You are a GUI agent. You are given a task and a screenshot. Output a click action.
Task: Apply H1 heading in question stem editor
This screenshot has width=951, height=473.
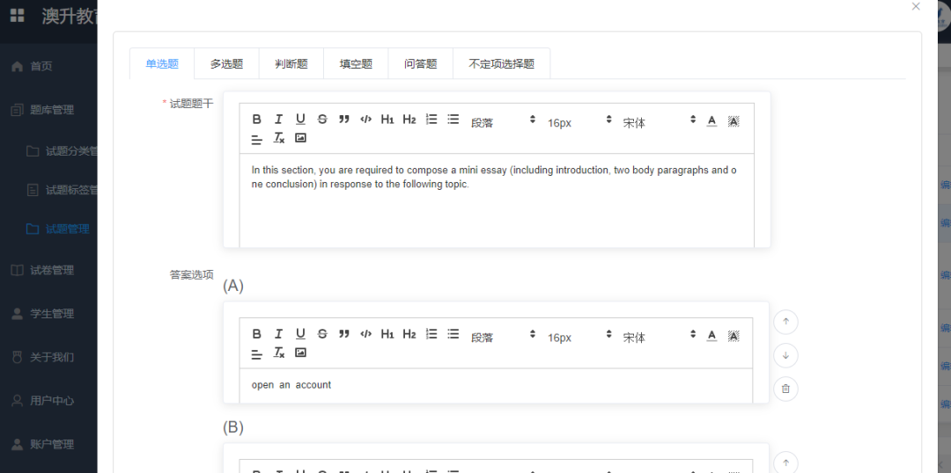pos(387,120)
